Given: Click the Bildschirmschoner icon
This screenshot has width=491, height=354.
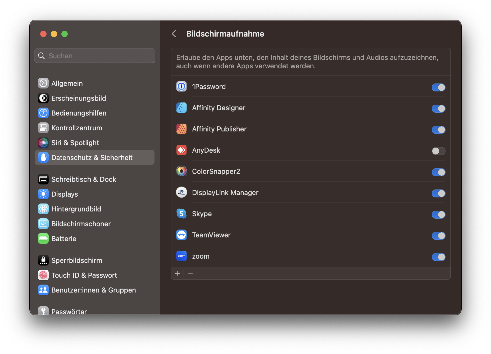Looking at the screenshot, I should pos(43,224).
